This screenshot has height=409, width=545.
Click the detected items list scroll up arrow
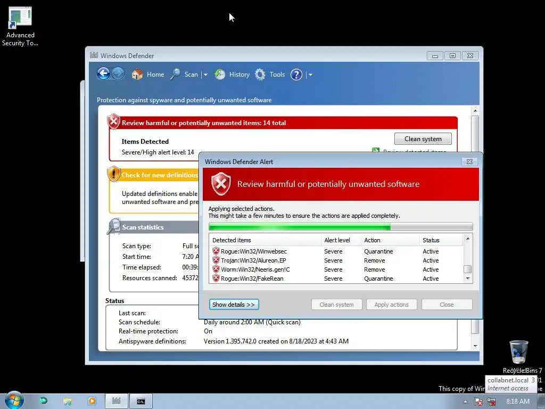click(467, 239)
